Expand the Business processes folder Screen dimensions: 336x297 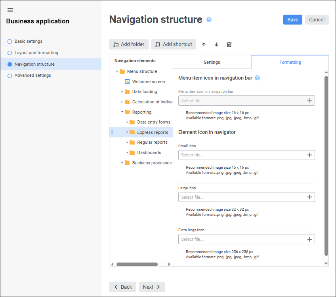[x=122, y=163]
